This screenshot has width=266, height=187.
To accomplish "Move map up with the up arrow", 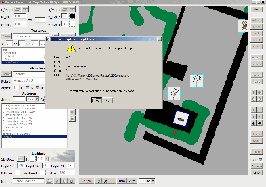I will 253,92.
